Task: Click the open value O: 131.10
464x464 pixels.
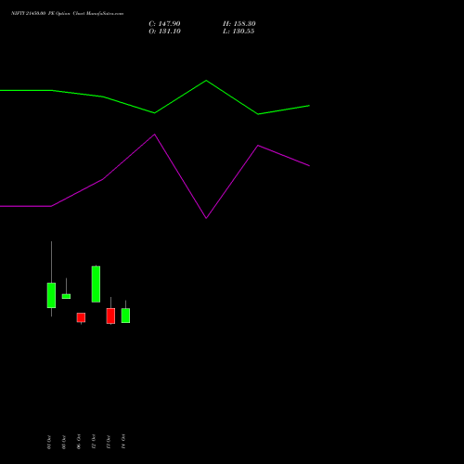Action: (x=164, y=32)
